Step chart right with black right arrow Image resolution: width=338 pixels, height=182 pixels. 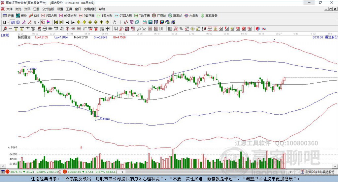click(x=73, y=22)
